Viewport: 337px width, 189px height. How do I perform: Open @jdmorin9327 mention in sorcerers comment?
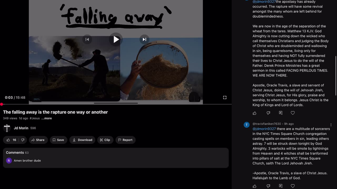[264, 129]
